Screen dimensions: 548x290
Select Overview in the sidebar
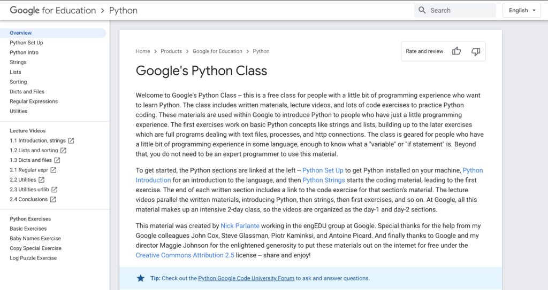click(x=53, y=33)
